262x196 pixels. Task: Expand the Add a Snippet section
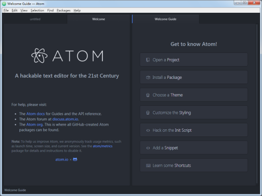[194, 148]
